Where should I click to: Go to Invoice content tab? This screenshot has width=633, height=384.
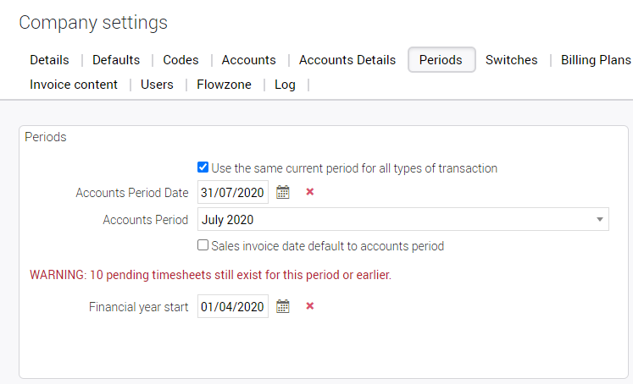pyautogui.click(x=74, y=85)
